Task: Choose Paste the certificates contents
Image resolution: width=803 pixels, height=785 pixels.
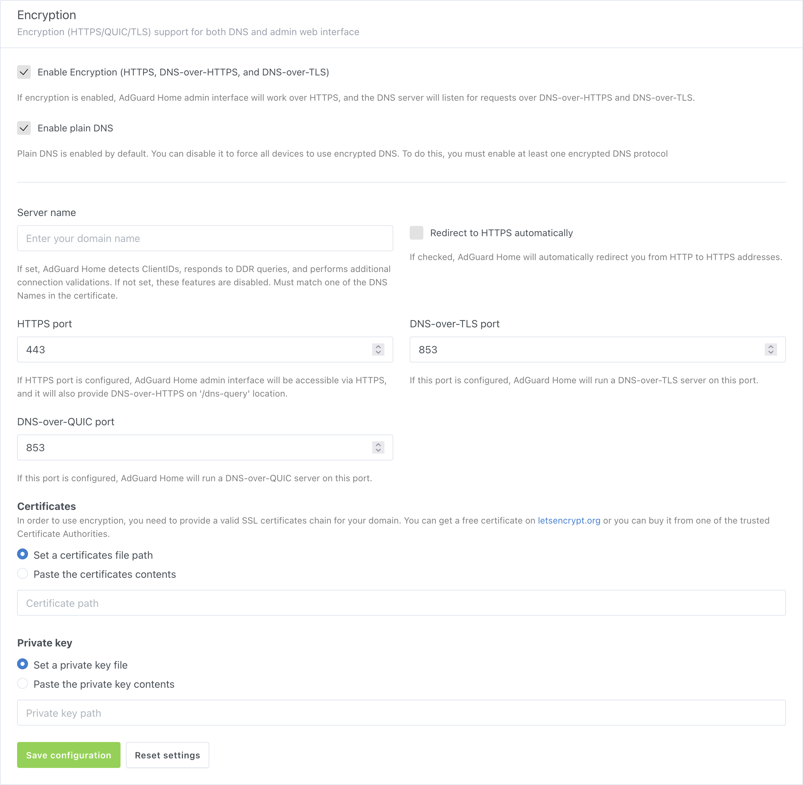Action: (x=23, y=573)
